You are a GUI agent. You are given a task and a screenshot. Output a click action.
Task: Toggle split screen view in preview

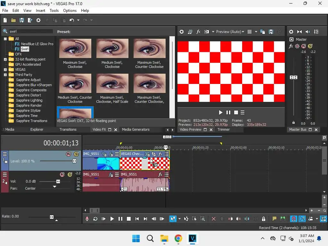tap(207, 32)
